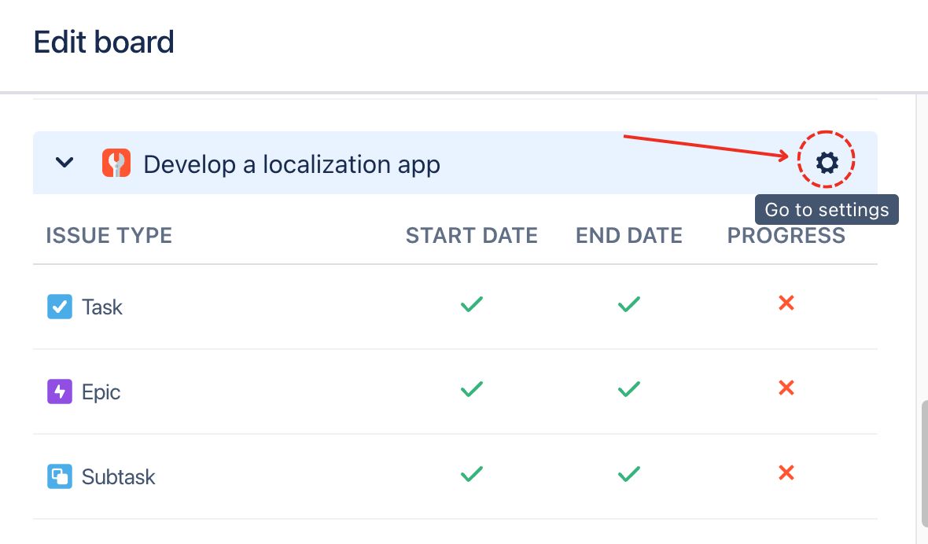Select the blue Task issue type icon

pyautogui.click(x=60, y=307)
